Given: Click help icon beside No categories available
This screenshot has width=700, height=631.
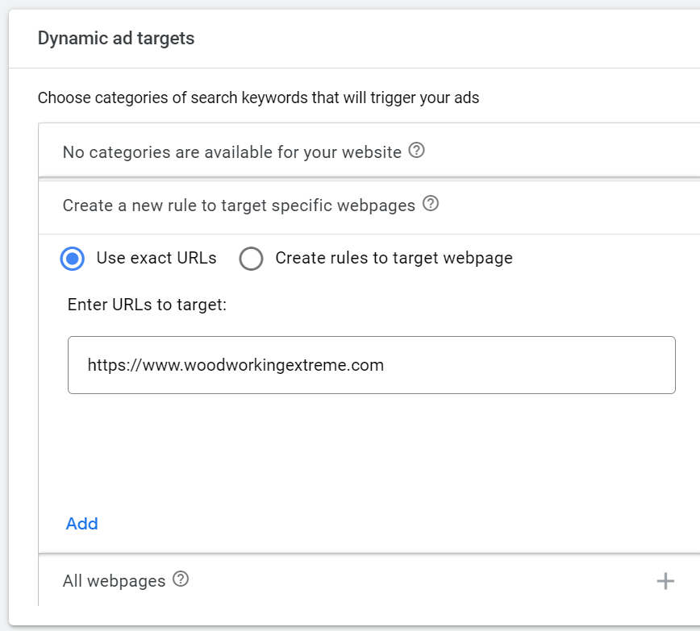Looking at the screenshot, I should tap(416, 151).
